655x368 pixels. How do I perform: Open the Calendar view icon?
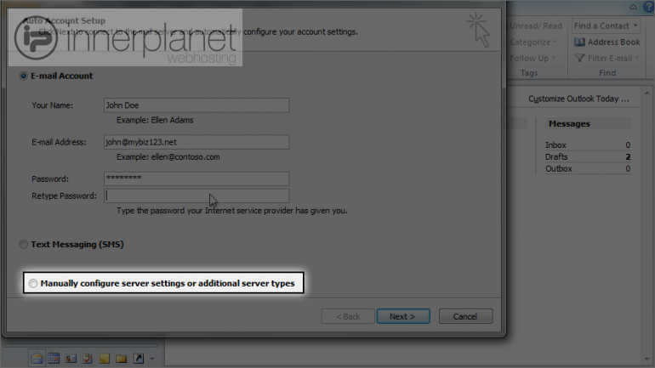click(x=54, y=358)
